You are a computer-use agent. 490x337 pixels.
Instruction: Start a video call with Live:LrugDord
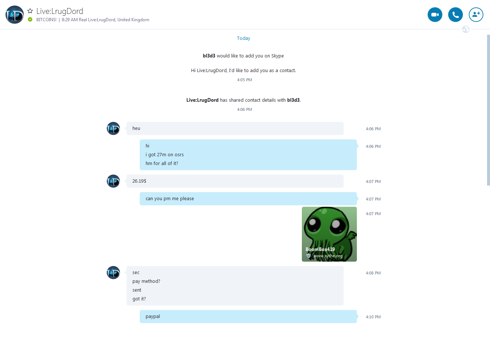pyautogui.click(x=435, y=15)
